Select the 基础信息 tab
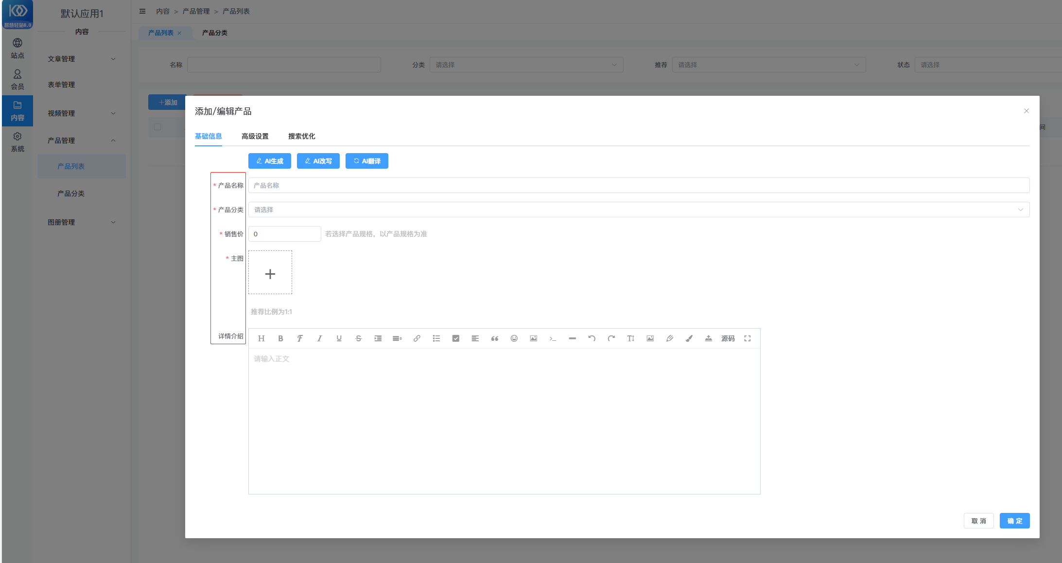The height and width of the screenshot is (563, 1062). [x=209, y=136]
